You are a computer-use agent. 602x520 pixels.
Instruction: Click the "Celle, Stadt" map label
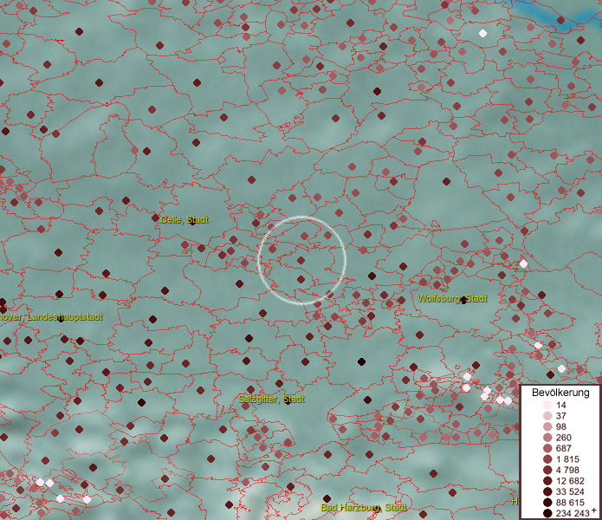coord(184,219)
